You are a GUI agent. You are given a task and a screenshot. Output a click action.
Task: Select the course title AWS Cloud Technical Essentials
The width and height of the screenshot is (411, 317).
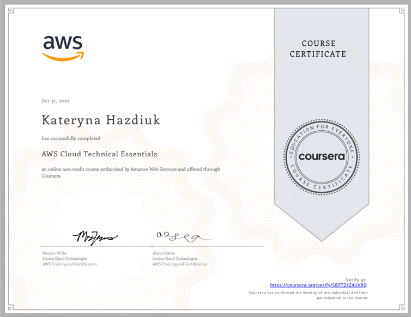99,154
